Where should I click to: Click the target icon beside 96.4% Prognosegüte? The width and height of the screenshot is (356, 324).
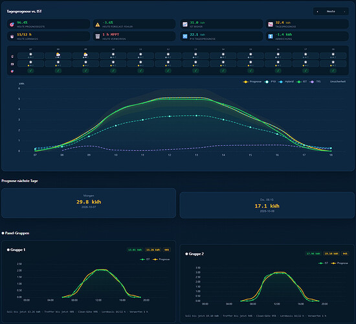tap(12, 25)
